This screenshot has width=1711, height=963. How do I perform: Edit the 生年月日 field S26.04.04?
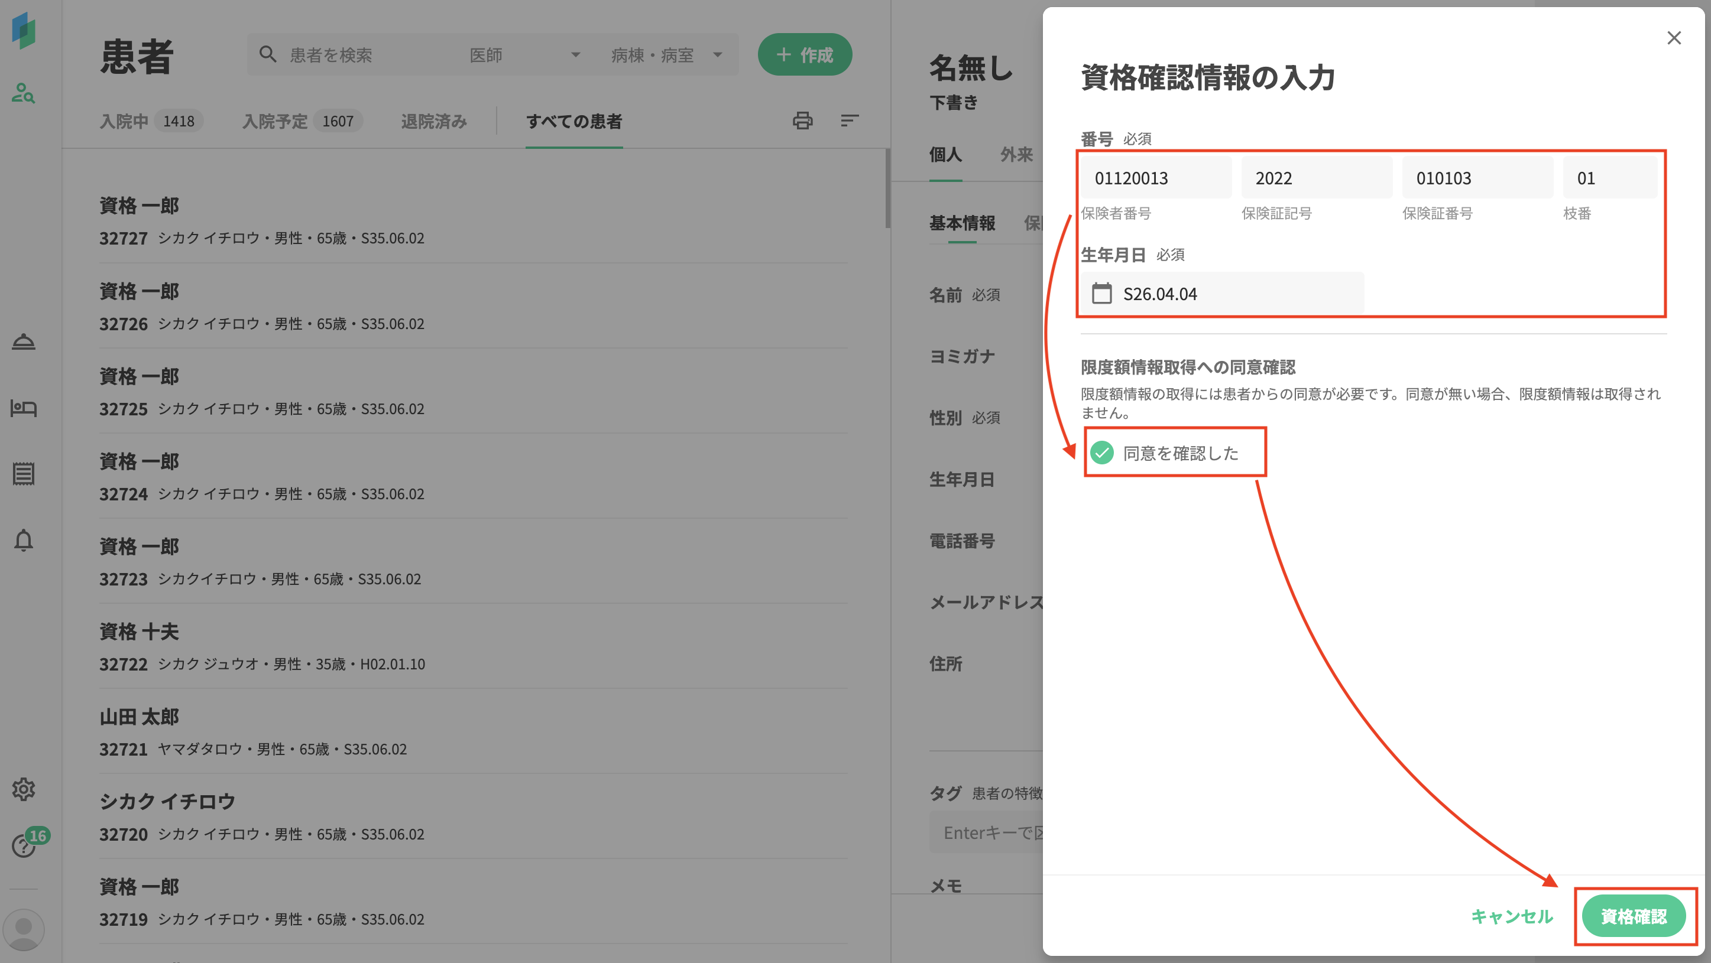[1222, 294]
